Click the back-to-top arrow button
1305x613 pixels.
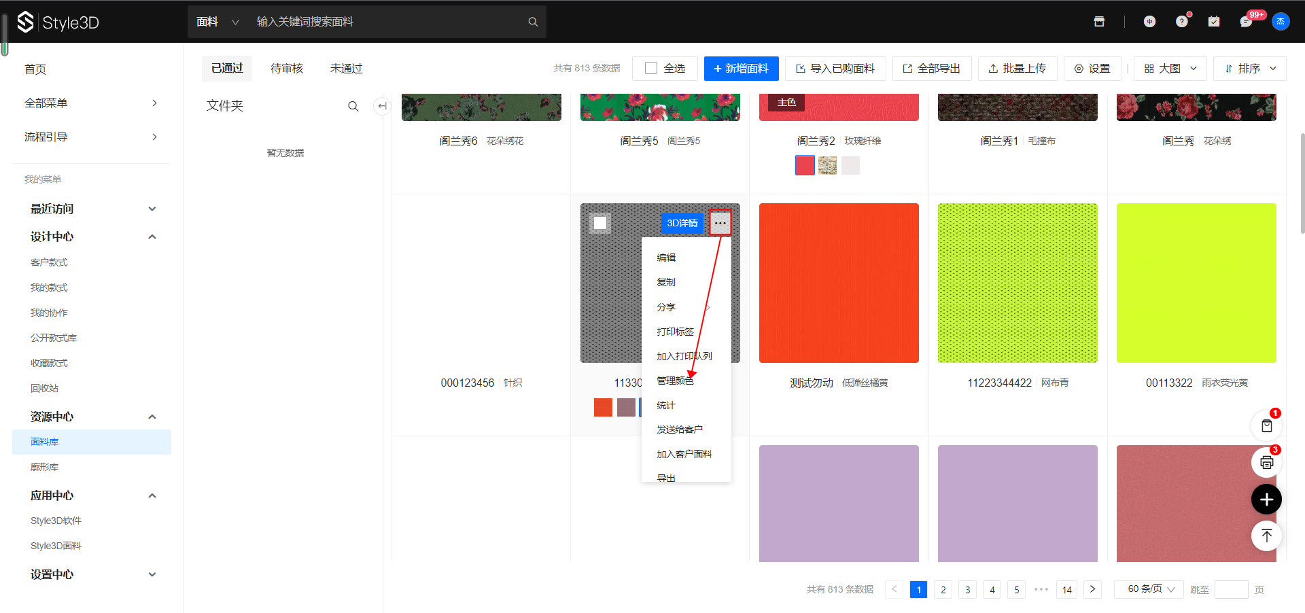click(x=1267, y=536)
